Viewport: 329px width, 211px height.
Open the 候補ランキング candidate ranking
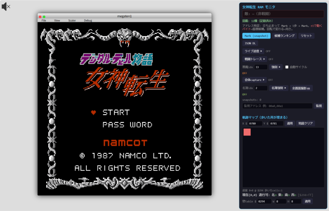[284, 36]
